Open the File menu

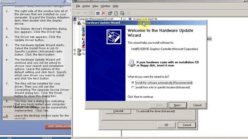(x=78, y=6)
